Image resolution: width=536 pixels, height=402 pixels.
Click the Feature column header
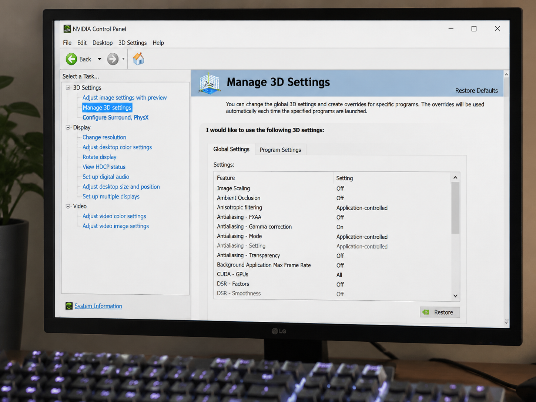point(274,178)
